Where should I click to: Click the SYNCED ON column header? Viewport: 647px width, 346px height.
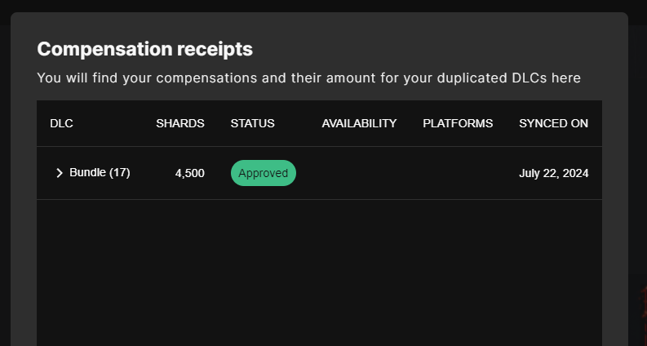(554, 123)
